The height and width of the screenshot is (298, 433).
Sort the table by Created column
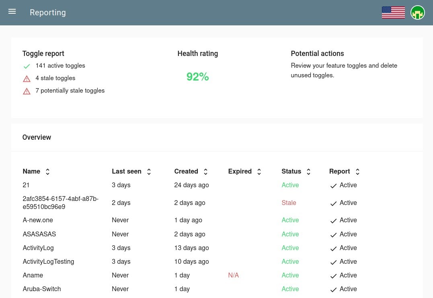(205, 171)
